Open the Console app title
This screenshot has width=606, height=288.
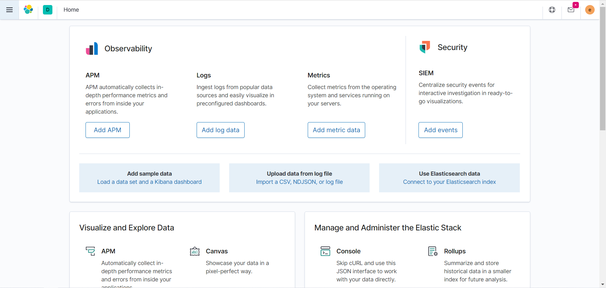click(348, 251)
